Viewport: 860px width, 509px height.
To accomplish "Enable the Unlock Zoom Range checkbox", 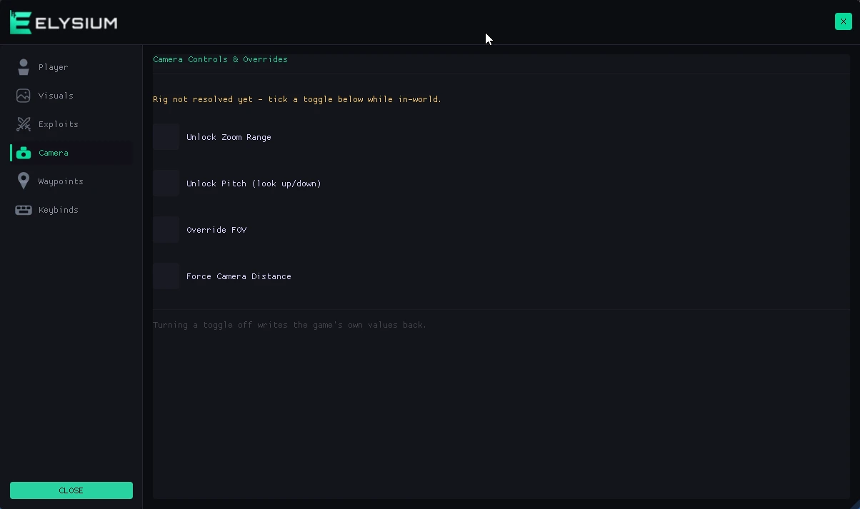I will pyautogui.click(x=166, y=137).
